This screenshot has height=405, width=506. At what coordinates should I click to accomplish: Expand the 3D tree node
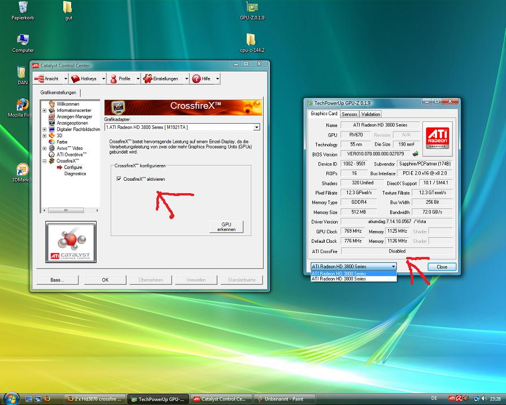[44, 136]
